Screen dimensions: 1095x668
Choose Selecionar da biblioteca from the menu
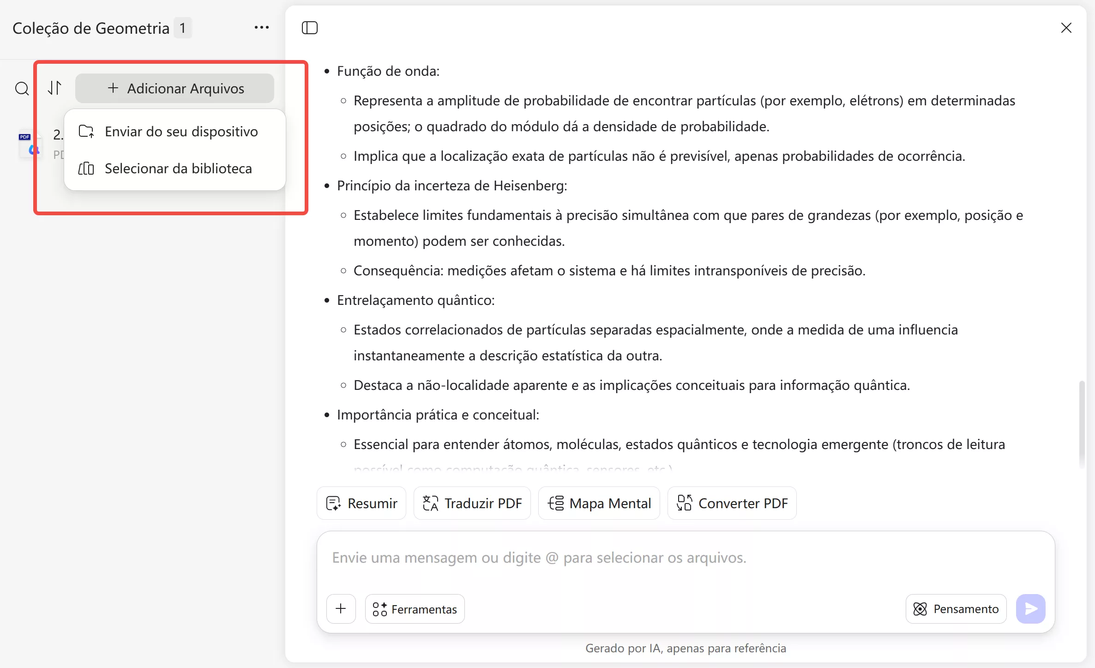point(178,168)
